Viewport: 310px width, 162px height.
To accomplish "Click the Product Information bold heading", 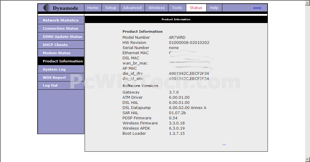I will [142, 31].
